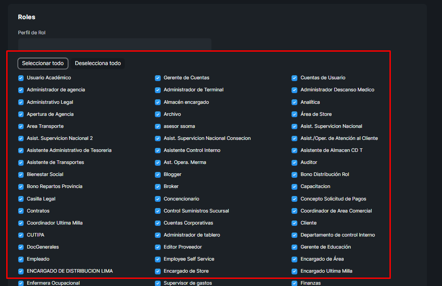Disable the Archivo role checkbox
This screenshot has width=442, height=286.
[158, 114]
